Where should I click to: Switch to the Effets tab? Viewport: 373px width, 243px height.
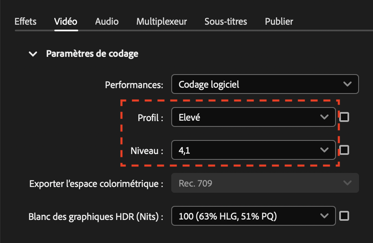[25, 21]
